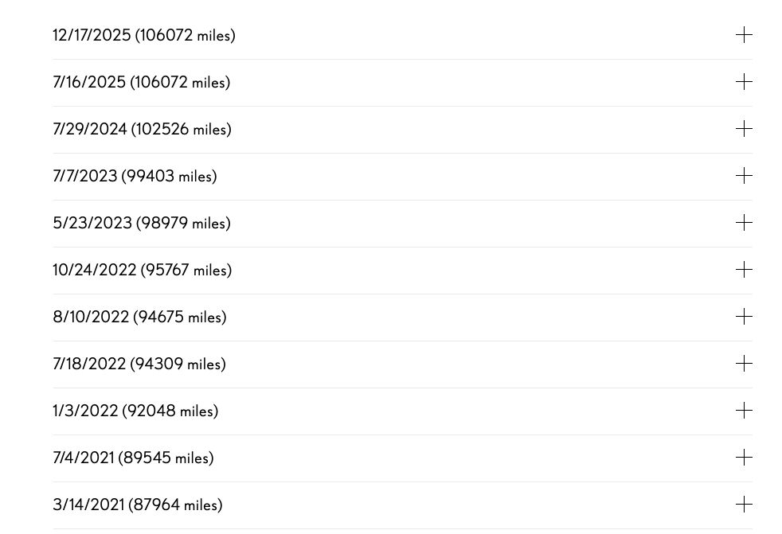This screenshot has width=782, height=534.
Task: Click plus icon beside 7/7/2023 entry
Action: tap(744, 176)
